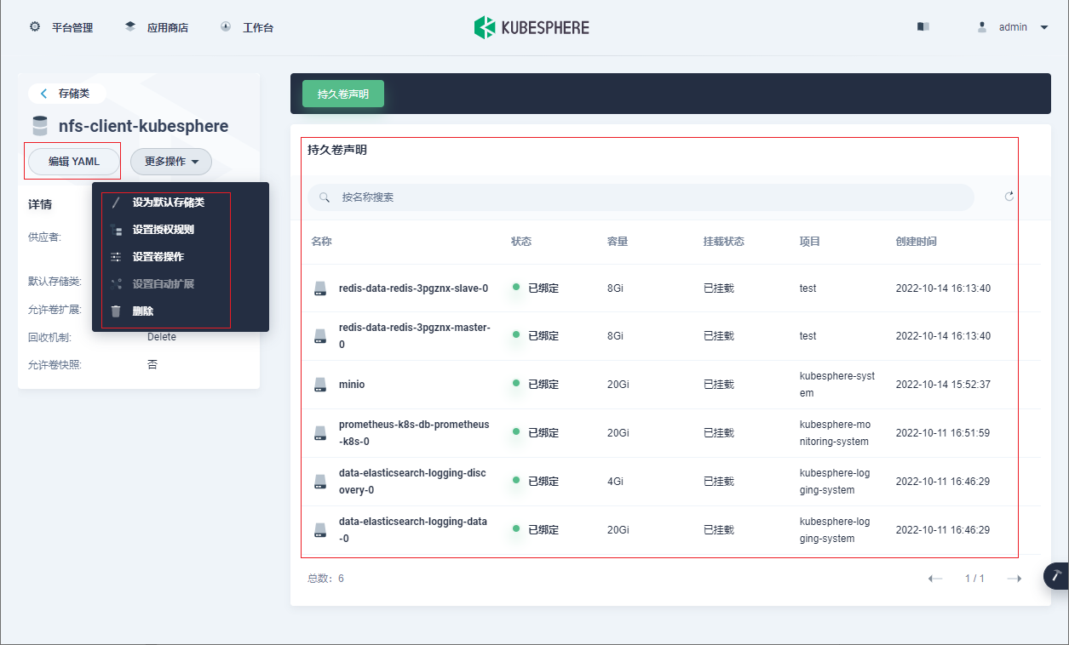Image resolution: width=1069 pixels, height=645 pixels.
Task: Click the 按名称搜索 search field
Action: (641, 197)
